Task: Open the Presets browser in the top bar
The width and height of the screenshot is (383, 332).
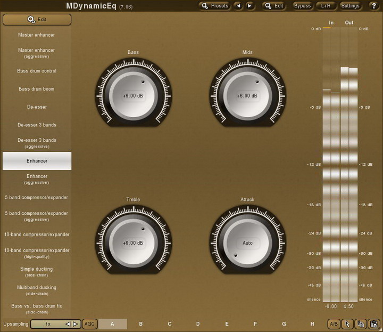Action: click(x=215, y=6)
